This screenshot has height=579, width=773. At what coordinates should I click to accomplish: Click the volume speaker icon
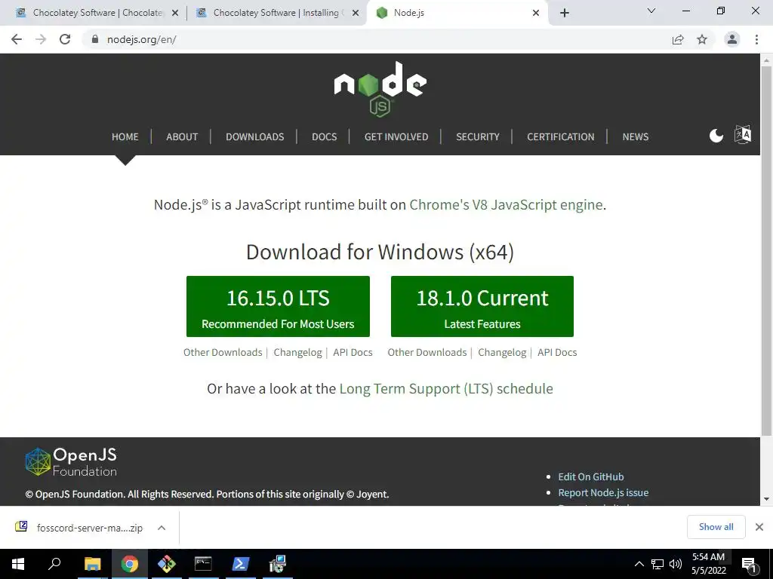(676, 564)
